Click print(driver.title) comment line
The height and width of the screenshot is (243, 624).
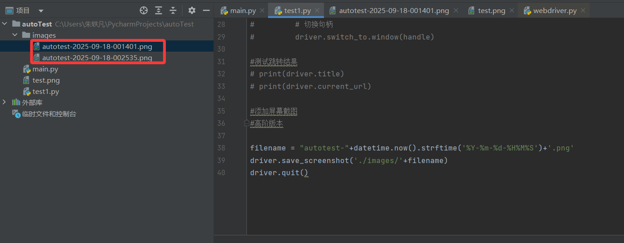[x=297, y=74]
